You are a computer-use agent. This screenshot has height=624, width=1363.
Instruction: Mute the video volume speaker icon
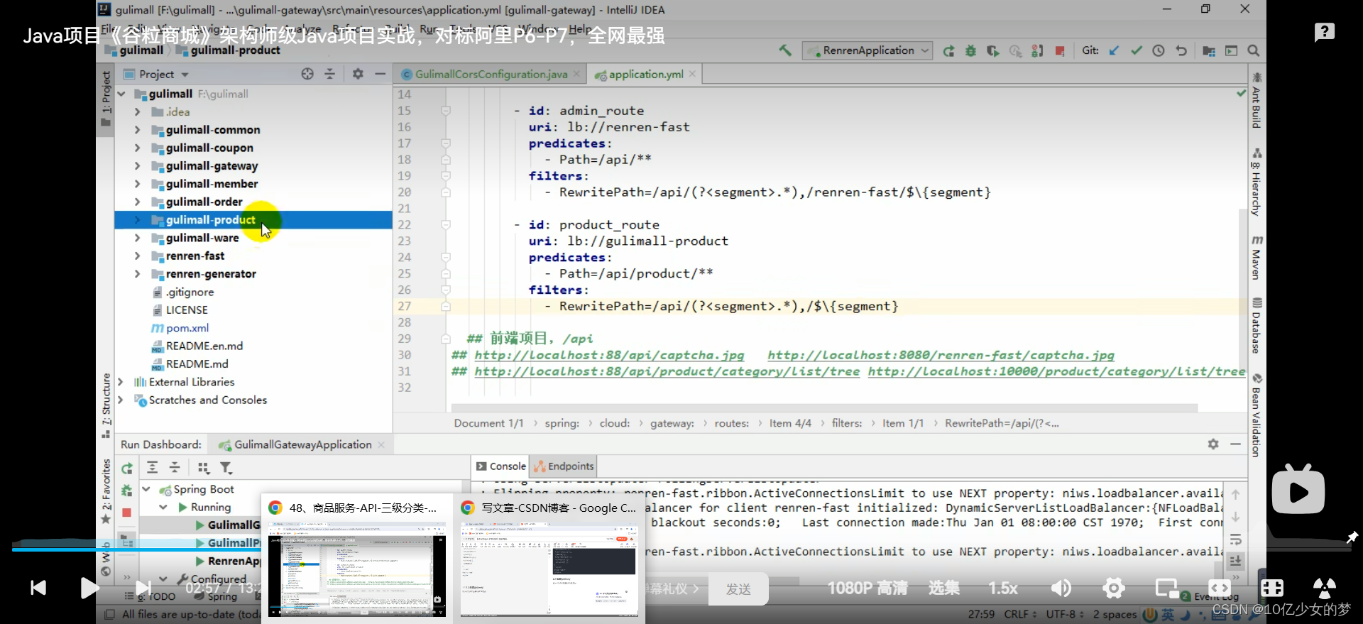click(1061, 588)
